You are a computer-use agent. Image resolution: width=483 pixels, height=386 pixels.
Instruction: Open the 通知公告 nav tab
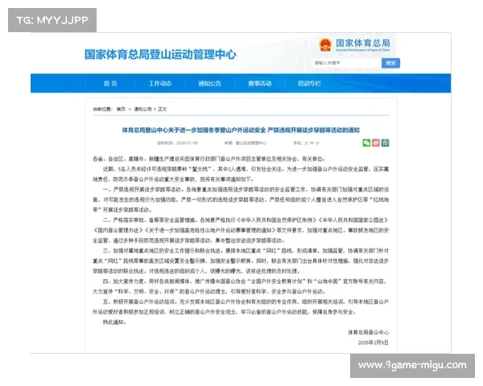(210, 84)
